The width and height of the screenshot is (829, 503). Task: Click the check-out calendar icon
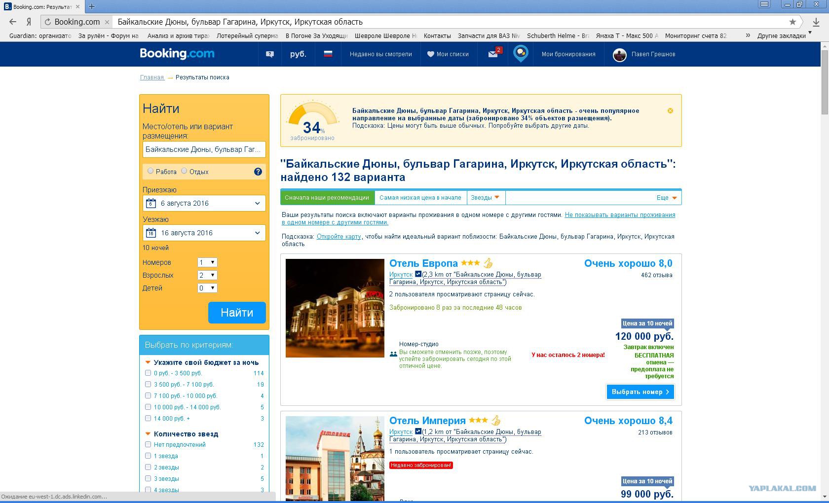[151, 233]
